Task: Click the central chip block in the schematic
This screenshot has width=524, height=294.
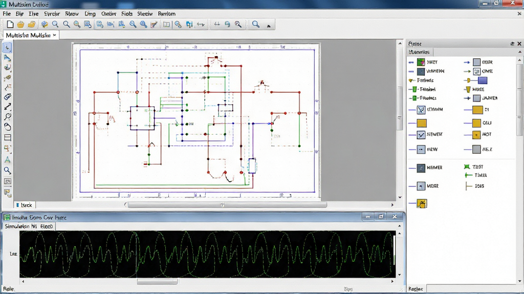Action: tap(142, 118)
